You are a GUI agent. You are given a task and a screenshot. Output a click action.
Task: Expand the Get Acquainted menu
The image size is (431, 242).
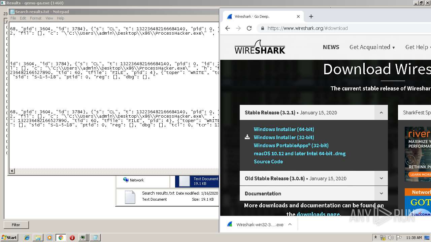372,47
